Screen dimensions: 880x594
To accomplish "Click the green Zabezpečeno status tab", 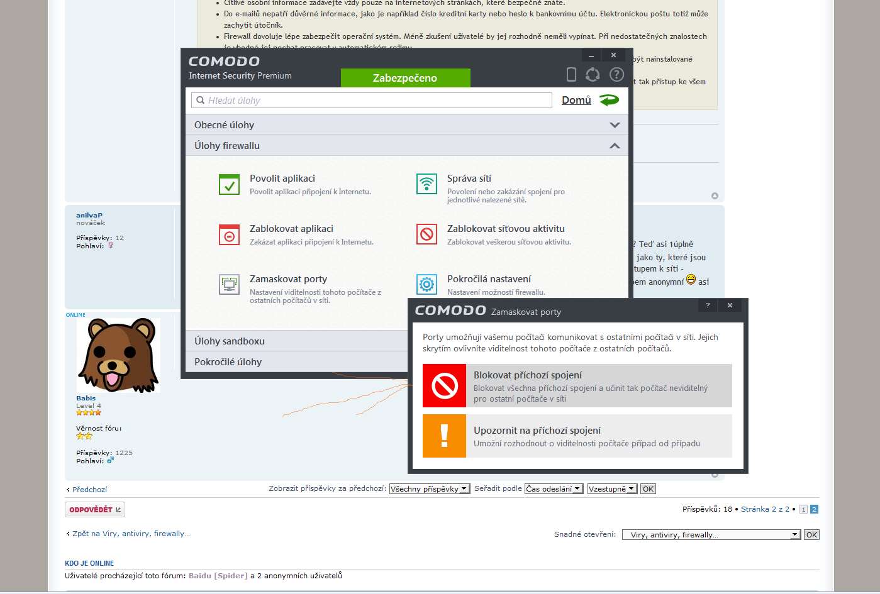I will (405, 78).
